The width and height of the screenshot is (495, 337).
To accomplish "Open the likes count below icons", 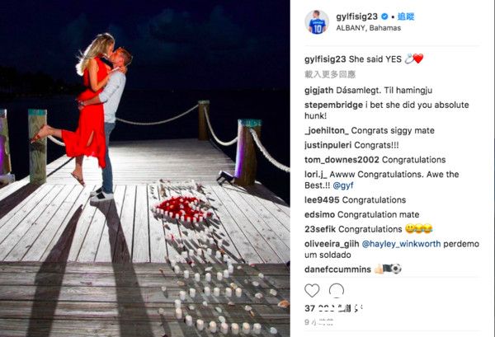I will [x=333, y=308].
